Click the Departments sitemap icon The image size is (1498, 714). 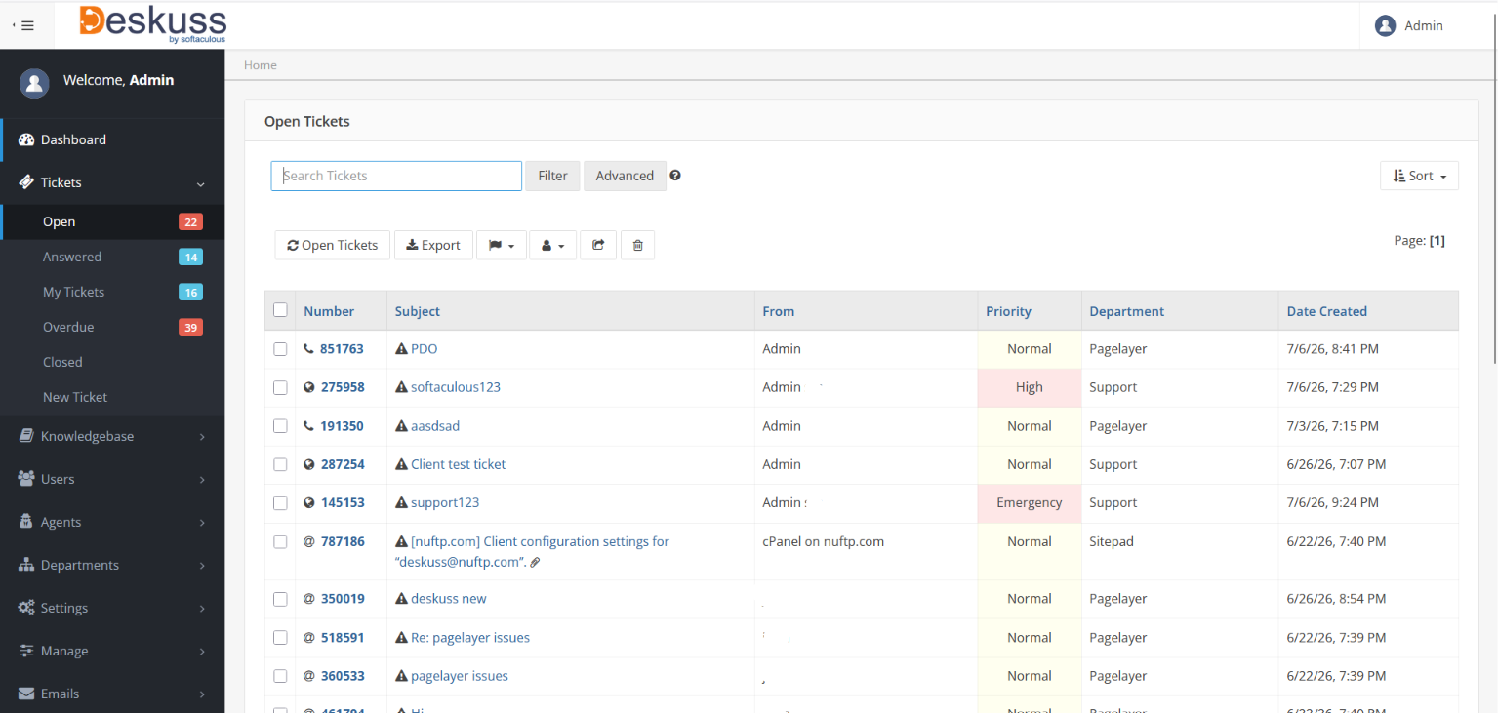(26, 565)
